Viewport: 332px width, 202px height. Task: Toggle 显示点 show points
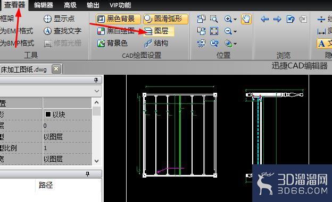pos(59,19)
